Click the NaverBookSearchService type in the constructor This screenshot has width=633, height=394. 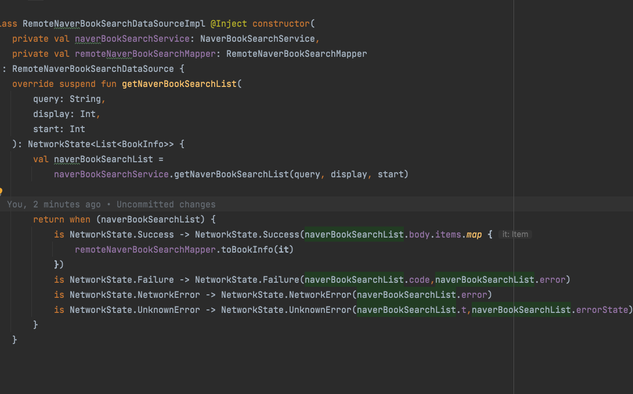point(258,39)
